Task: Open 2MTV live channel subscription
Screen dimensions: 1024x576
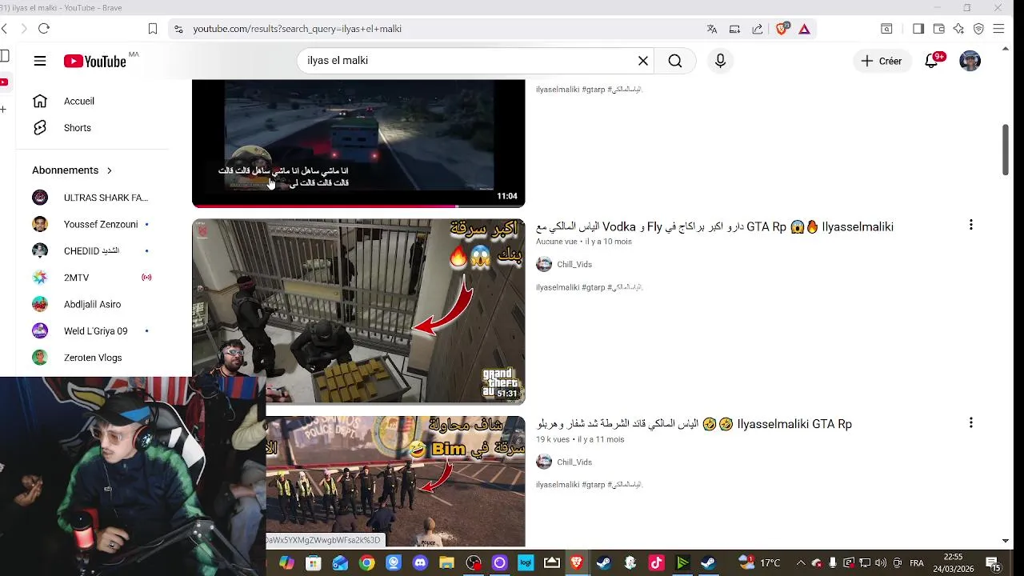Action: [x=92, y=278]
